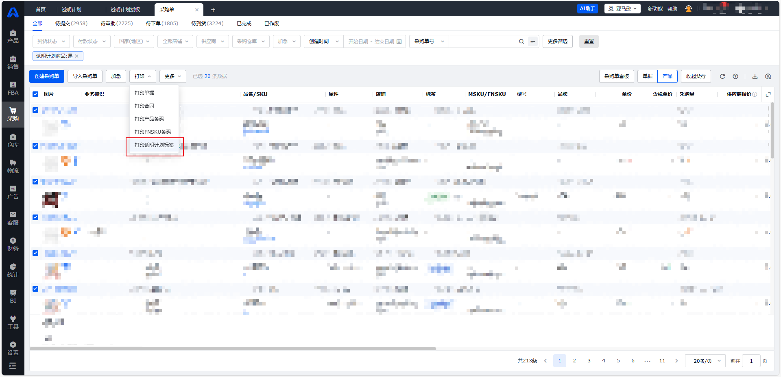Screen dimensions: 781x377
Task: Uncheck the third purchase order row checkbox
Action: click(x=35, y=182)
